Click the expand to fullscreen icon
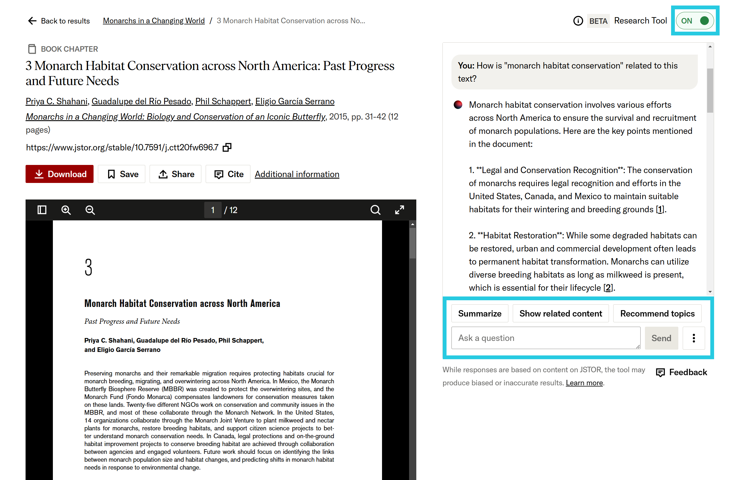Image resolution: width=735 pixels, height=480 pixels. point(400,209)
